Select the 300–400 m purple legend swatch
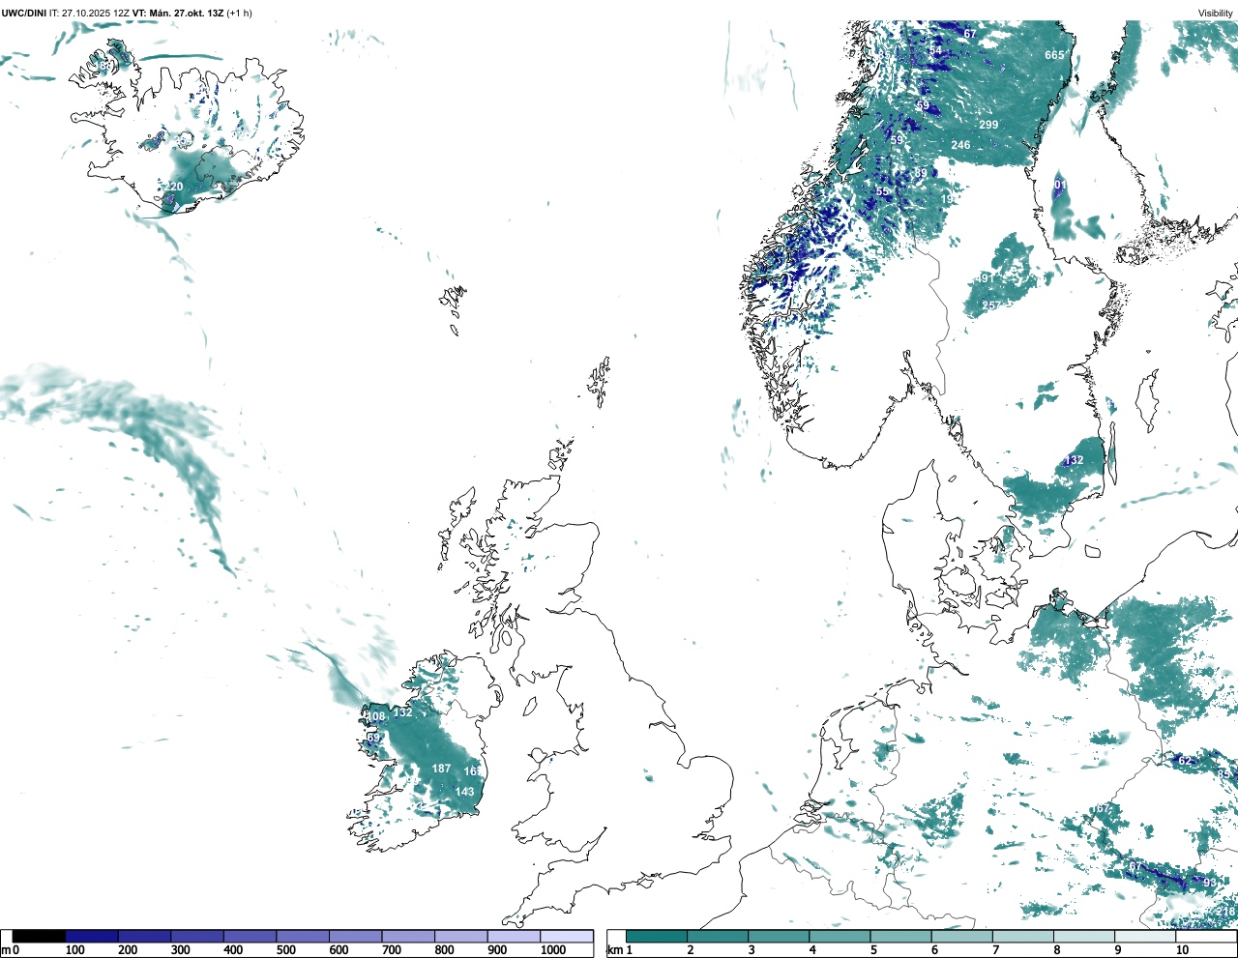 coord(197,936)
